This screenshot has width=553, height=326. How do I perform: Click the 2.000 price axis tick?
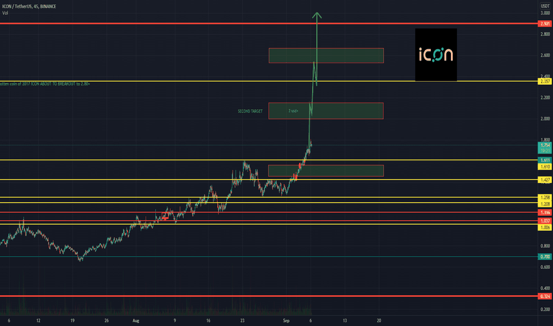point(545,119)
